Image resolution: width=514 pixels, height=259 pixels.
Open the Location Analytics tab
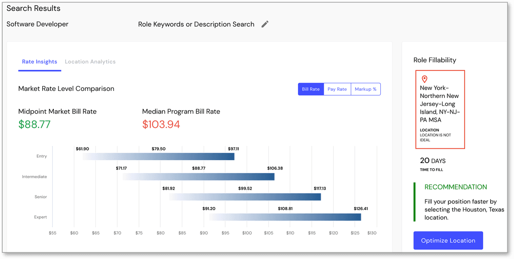90,62
